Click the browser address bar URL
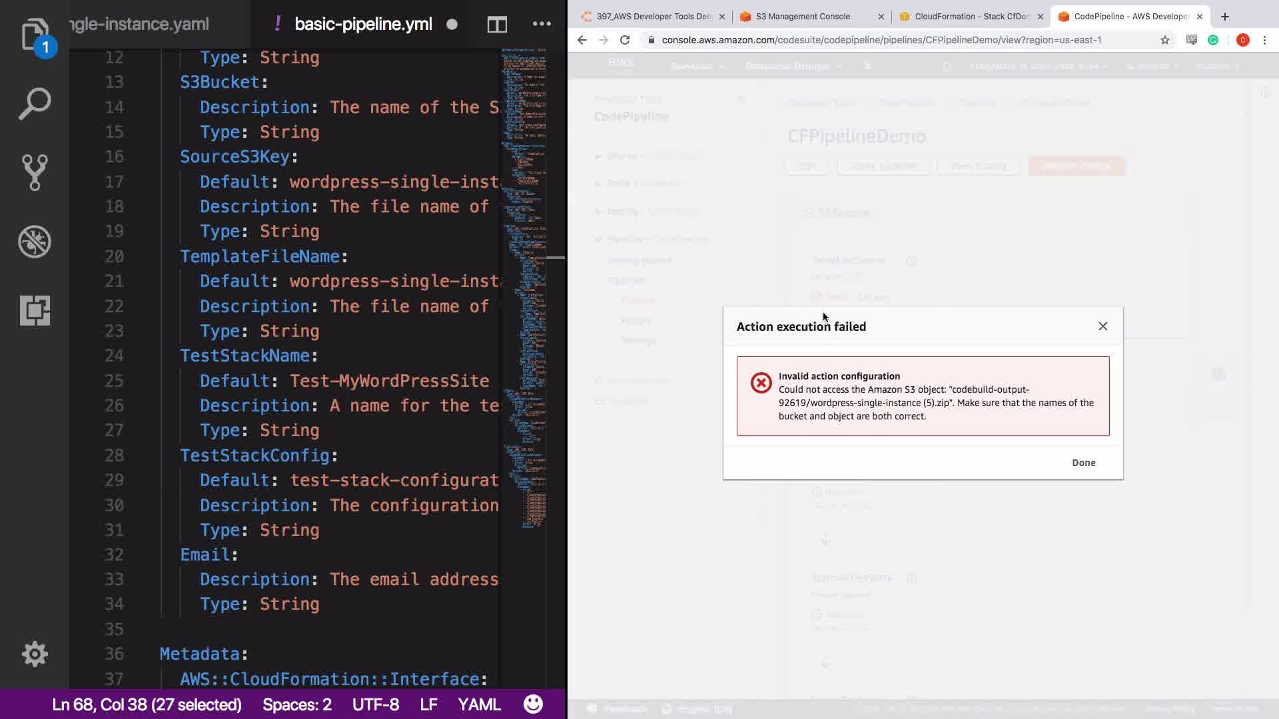Image resolution: width=1279 pixels, height=719 pixels. [x=881, y=40]
